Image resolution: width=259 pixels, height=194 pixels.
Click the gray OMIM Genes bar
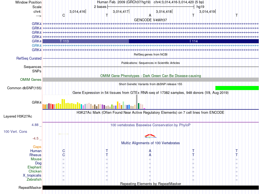pyautogui.click(x=150, y=80)
